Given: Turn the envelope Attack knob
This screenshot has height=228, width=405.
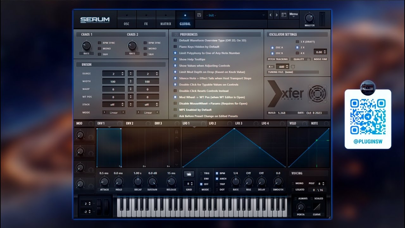Looking at the screenshot, I should click(x=104, y=181).
